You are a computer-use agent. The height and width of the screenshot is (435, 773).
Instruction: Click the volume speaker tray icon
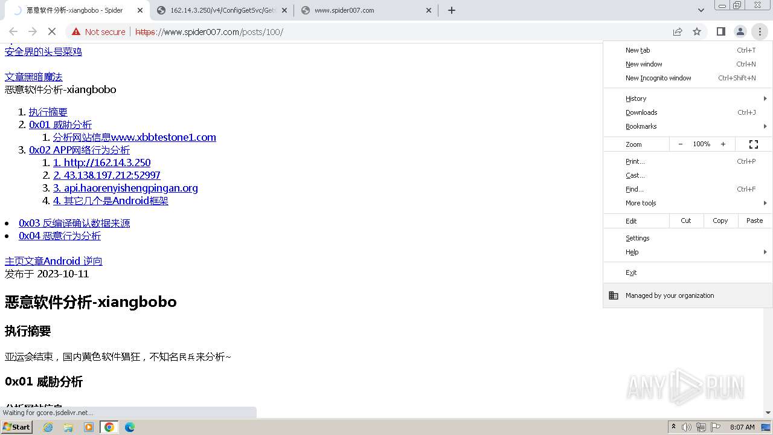(x=687, y=427)
